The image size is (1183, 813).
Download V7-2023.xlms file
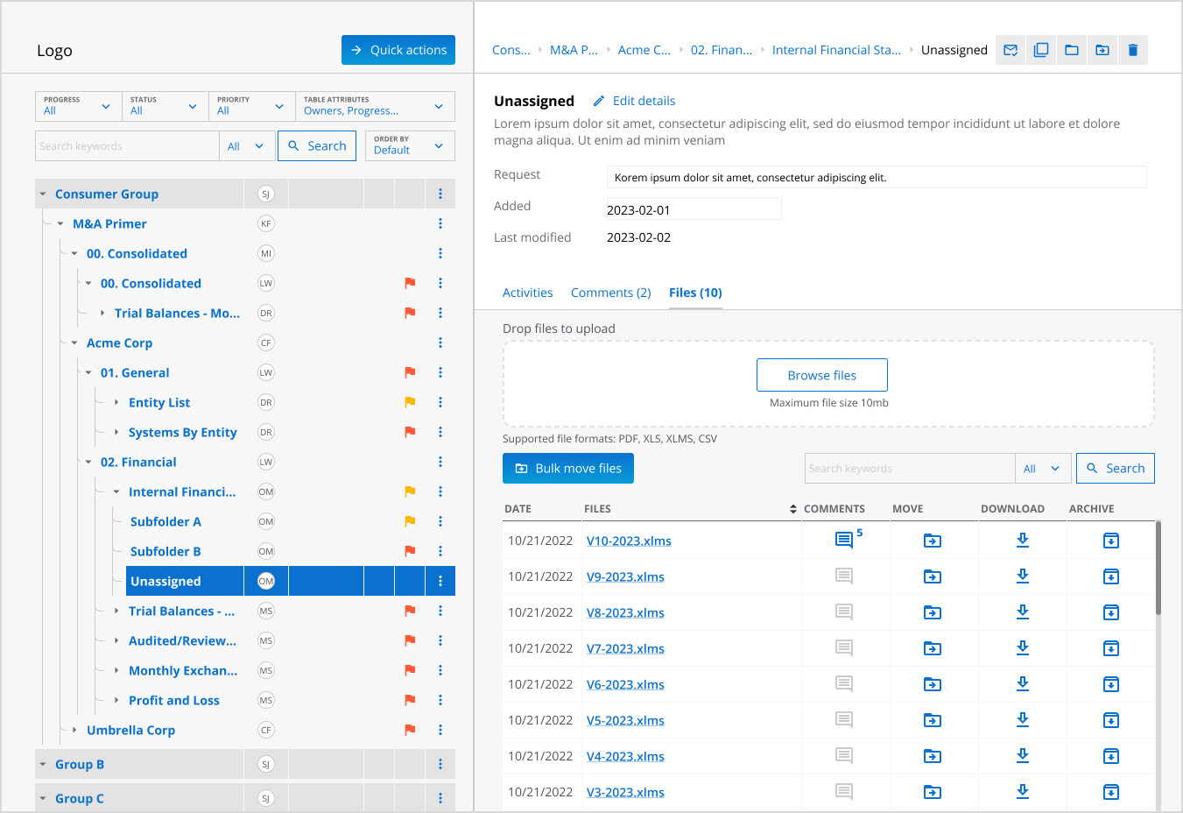tap(1022, 648)
